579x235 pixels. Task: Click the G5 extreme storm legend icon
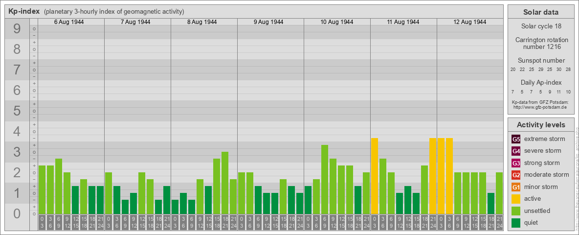click(x=516, y=140)
